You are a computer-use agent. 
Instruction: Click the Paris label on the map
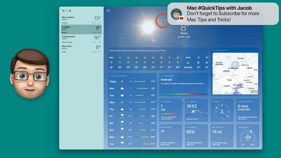point(230,80)
